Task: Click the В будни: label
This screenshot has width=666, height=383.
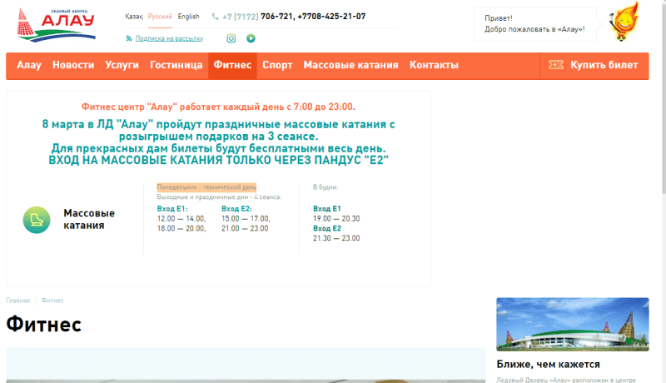Action: coord(326,187)
